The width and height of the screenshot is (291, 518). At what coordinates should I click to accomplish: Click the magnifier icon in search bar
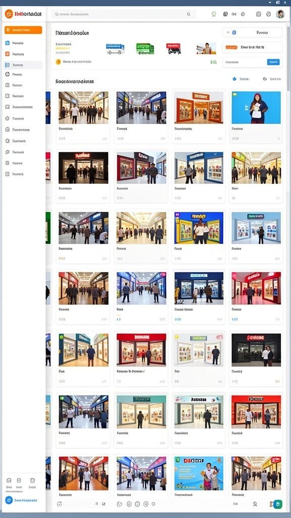tap(189, 14)
